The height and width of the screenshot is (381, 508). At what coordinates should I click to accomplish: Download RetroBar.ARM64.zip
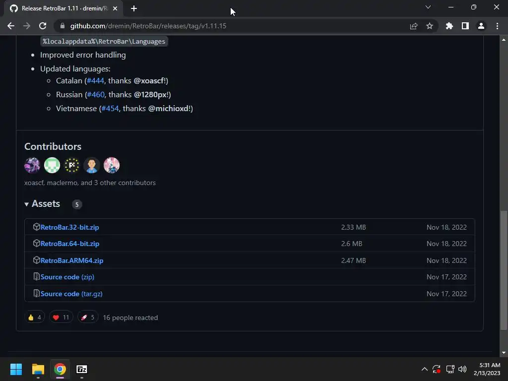click(72, 260)
